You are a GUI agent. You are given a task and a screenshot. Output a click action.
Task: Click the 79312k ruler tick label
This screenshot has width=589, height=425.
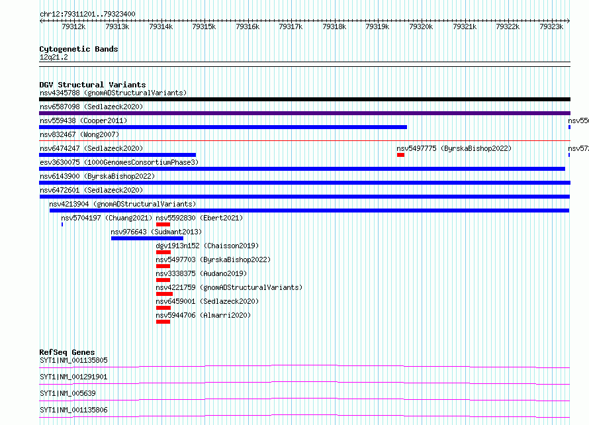pos(73,26)
